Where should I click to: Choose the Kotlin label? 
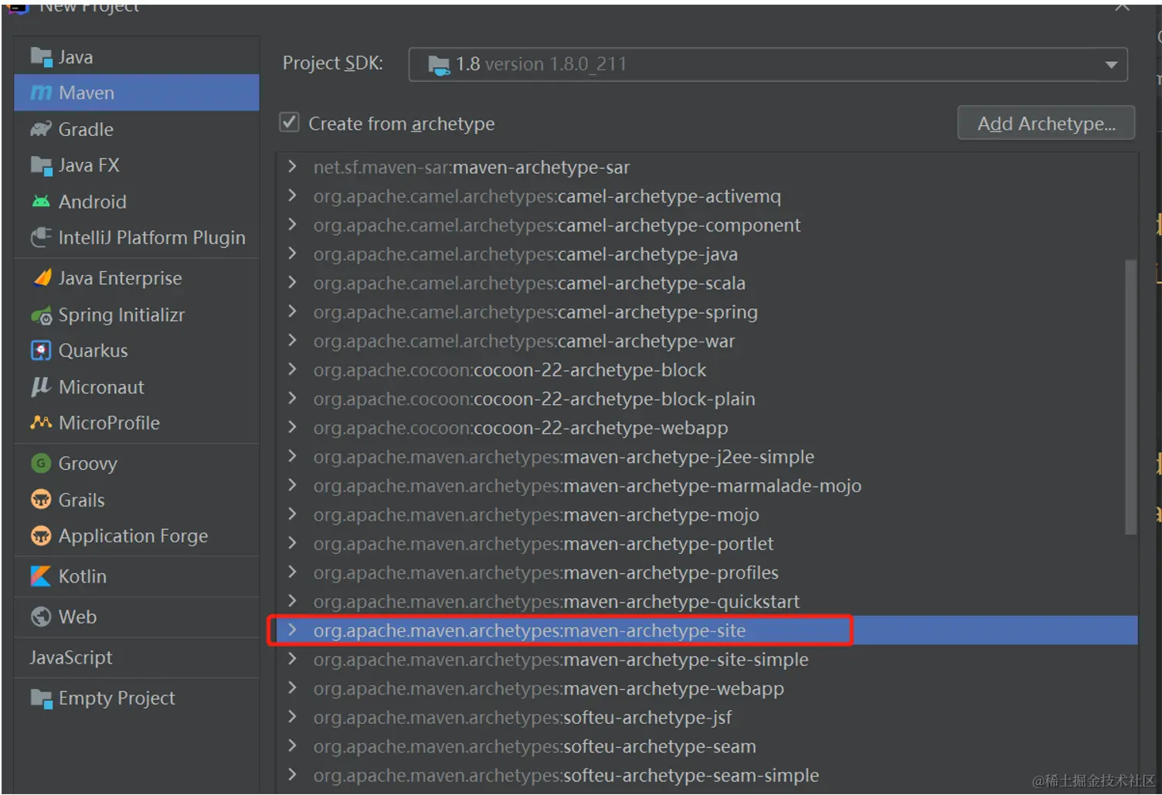tap(83, 576)
